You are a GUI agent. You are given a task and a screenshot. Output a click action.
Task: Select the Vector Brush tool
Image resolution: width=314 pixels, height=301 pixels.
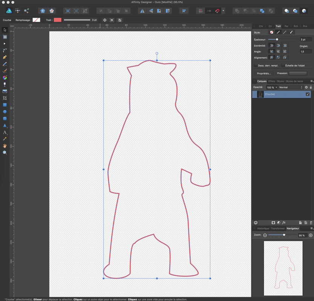point(5,71)
